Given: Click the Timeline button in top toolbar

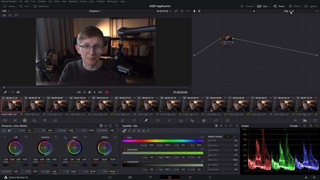Looking at the screenshot, I should click(247, 6).
